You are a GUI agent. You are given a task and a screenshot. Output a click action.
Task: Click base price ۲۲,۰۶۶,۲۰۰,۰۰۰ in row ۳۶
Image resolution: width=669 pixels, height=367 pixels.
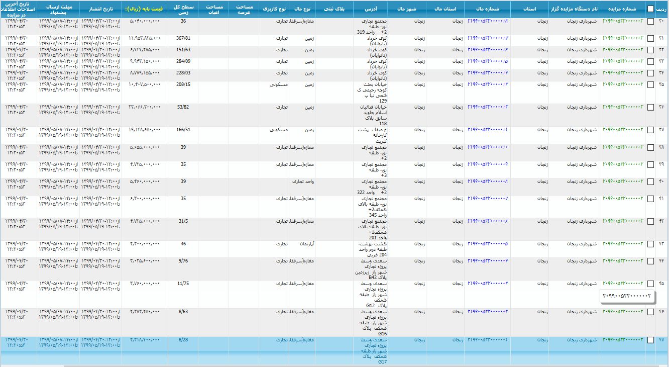(145, 107)
